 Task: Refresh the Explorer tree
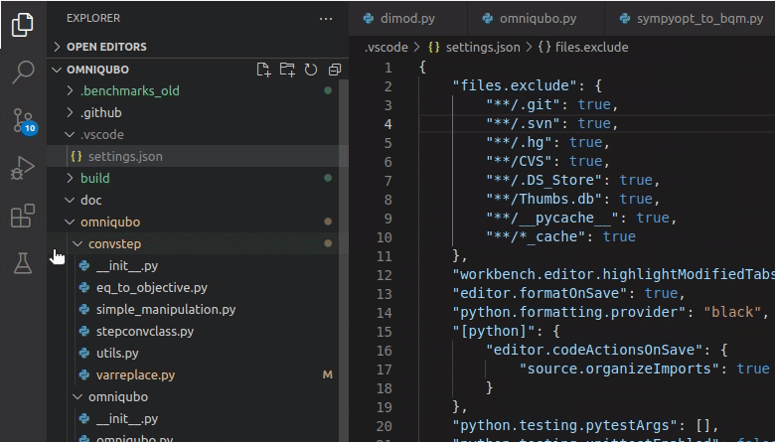[x=311, y=70]
